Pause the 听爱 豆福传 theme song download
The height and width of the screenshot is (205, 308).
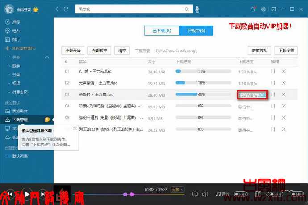click(x=273, y=106)
